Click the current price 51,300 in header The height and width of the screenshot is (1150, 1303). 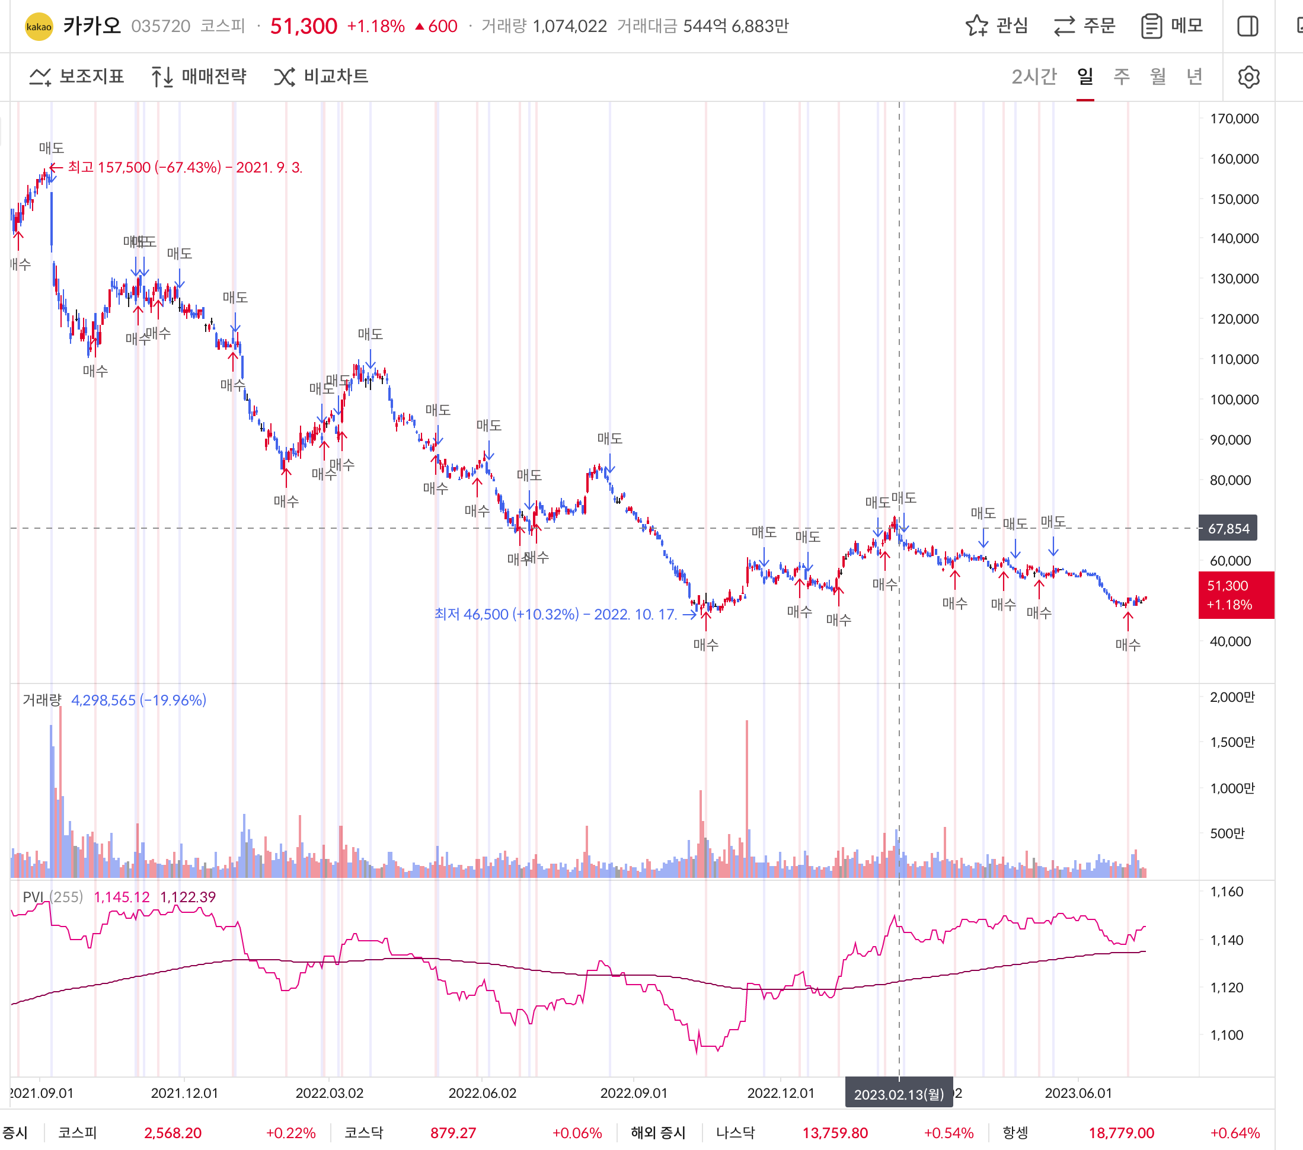(x=304, y=26)
